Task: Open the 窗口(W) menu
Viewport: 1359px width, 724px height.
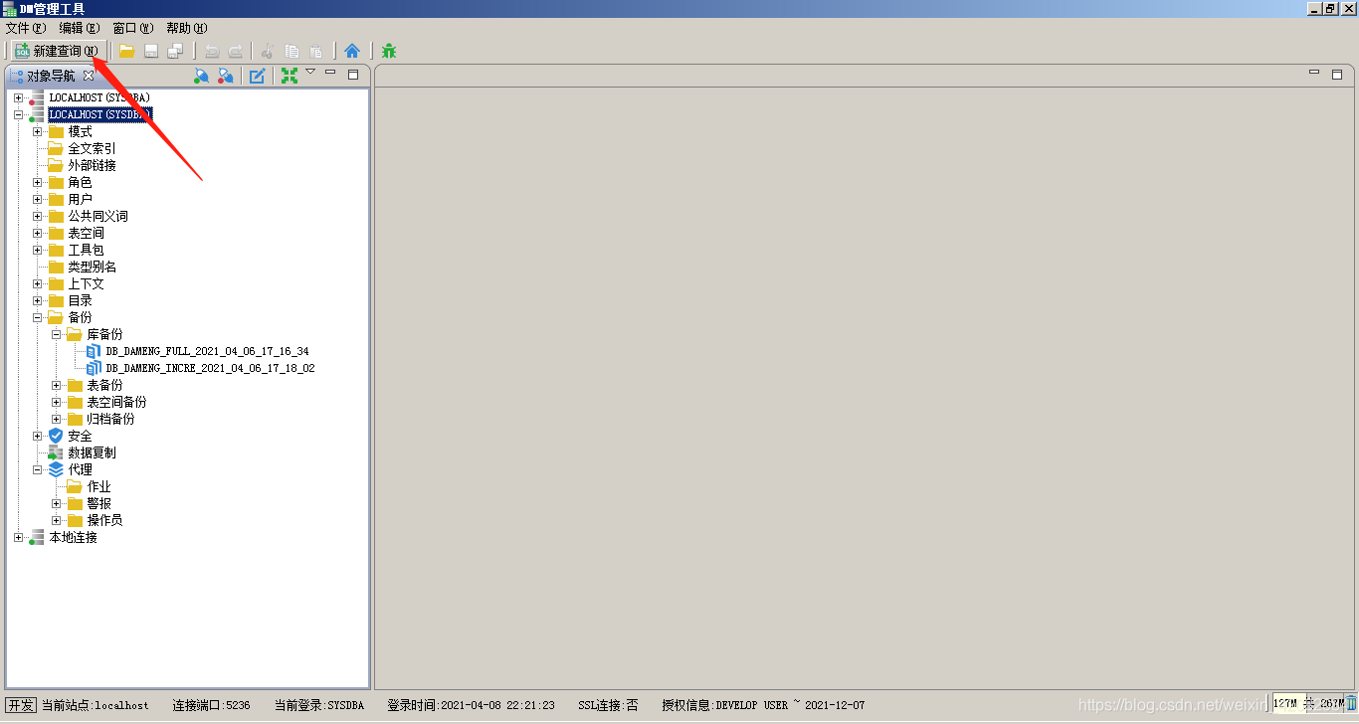Action: coord(133,28)
